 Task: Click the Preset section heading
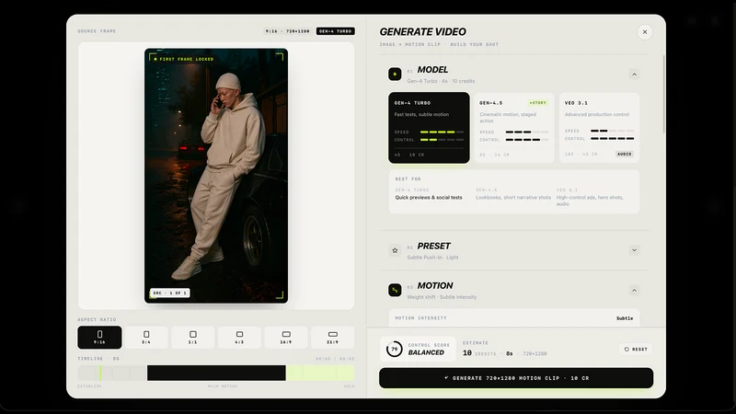(433, 246)
